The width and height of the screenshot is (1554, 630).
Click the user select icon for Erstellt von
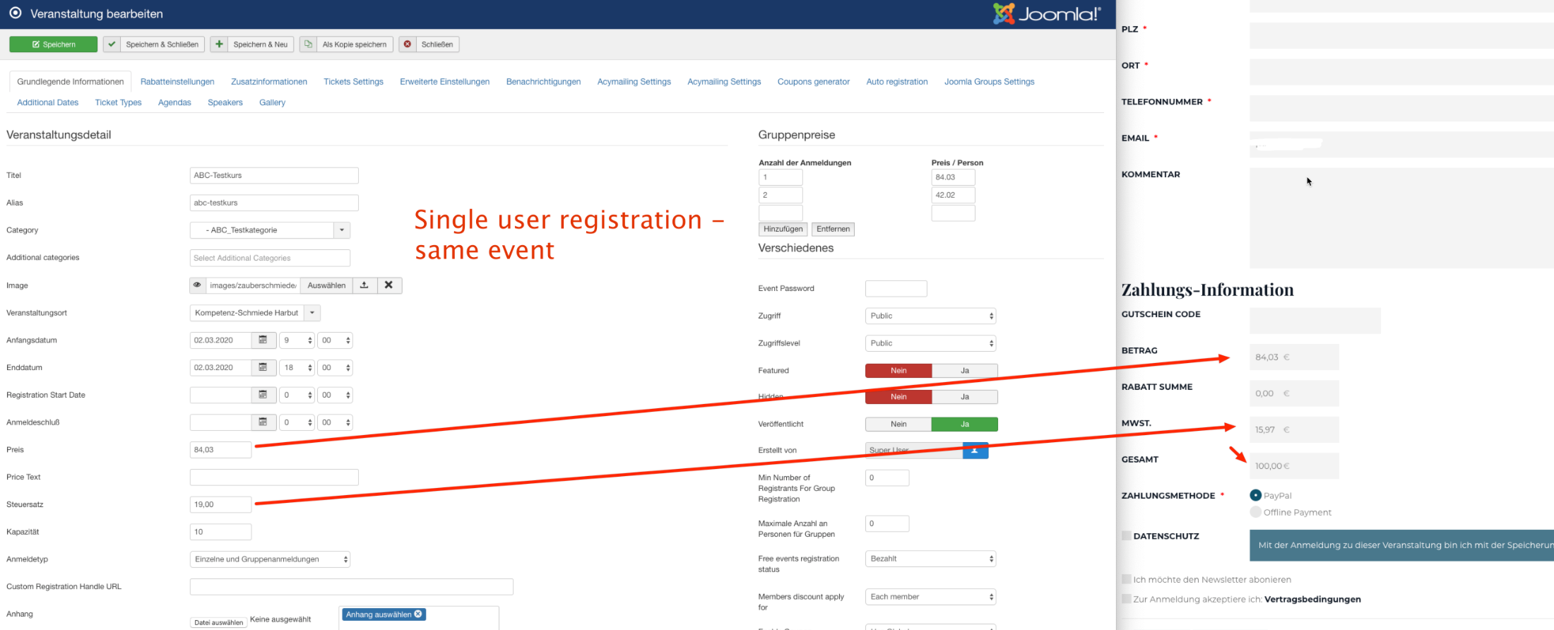click(x=975, y=451)
